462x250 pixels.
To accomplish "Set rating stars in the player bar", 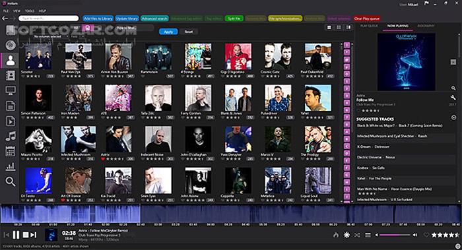I will click(x=445, y=235).
